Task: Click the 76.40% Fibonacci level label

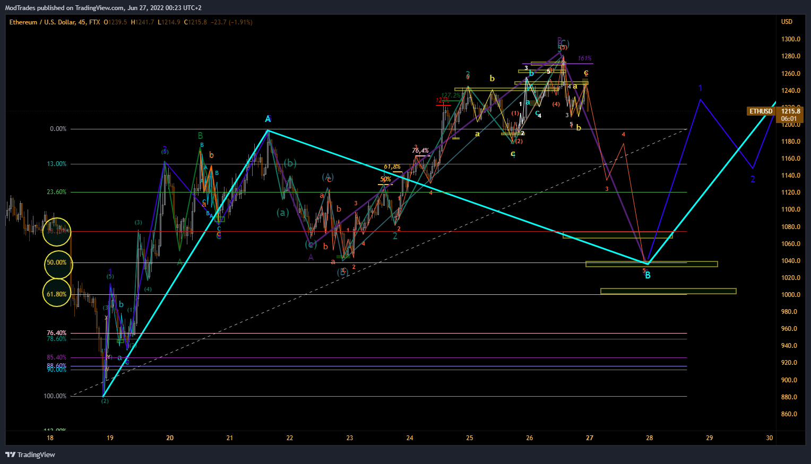Action: coord(57,333)
